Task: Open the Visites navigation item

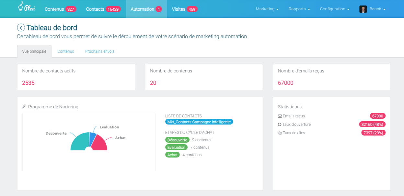Action: tap(184, 9)
